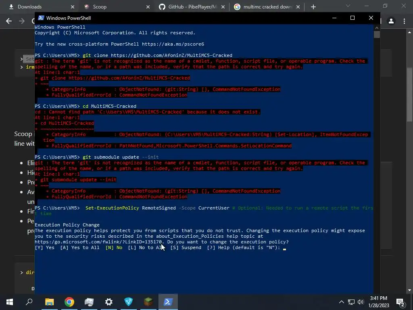Open the multimc cracked Google search tab
This screenshot has height=310, width=413.
click(267, 7)
